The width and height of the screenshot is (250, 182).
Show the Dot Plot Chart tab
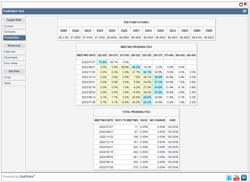(14, 77)
